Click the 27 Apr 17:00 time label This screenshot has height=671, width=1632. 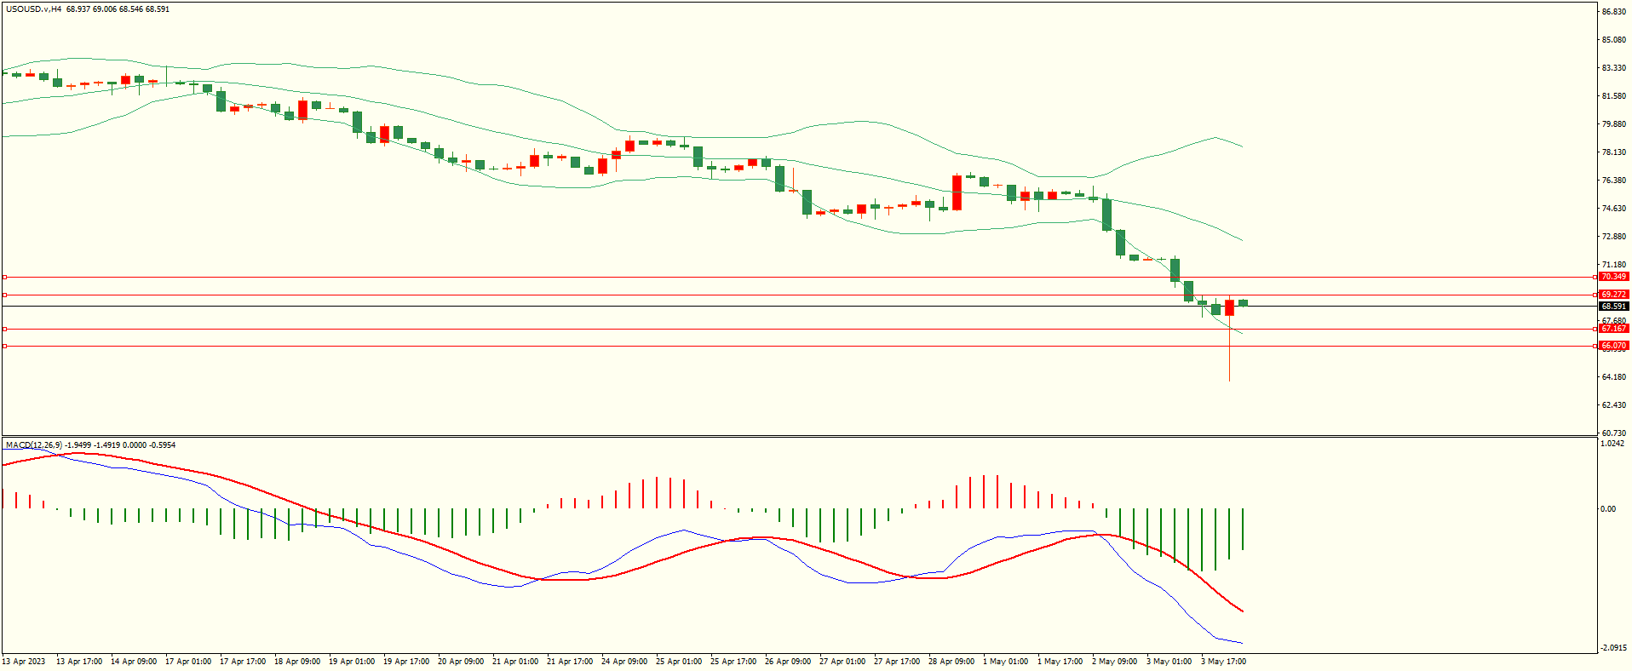[x=897, y=662]
